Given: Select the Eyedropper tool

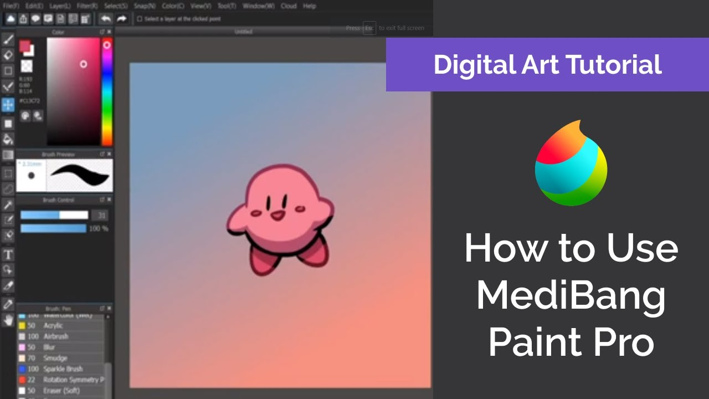Looking at the screenshot, I should tap(8, 304).
